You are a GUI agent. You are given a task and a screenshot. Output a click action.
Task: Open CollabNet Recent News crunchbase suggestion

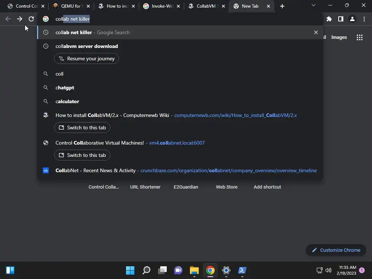(180, 170)
